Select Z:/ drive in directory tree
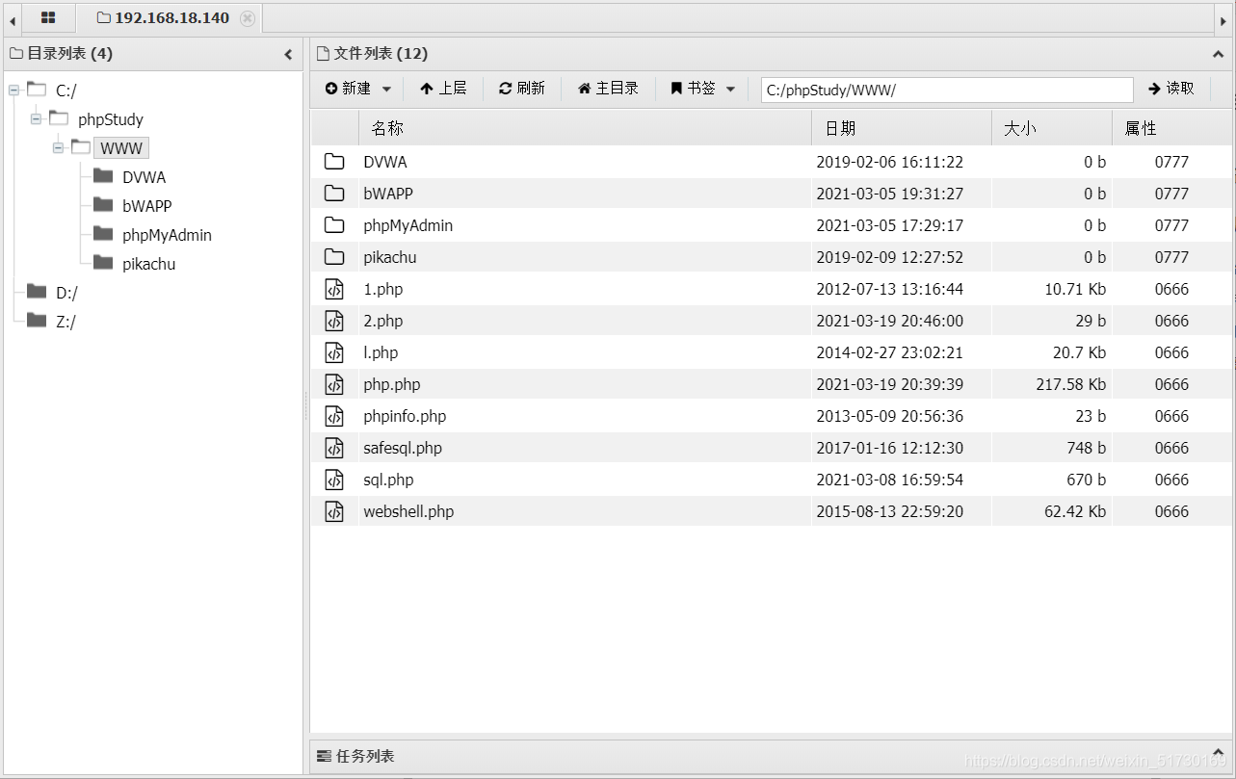The image size is (1236, 779). pos(66,322)
